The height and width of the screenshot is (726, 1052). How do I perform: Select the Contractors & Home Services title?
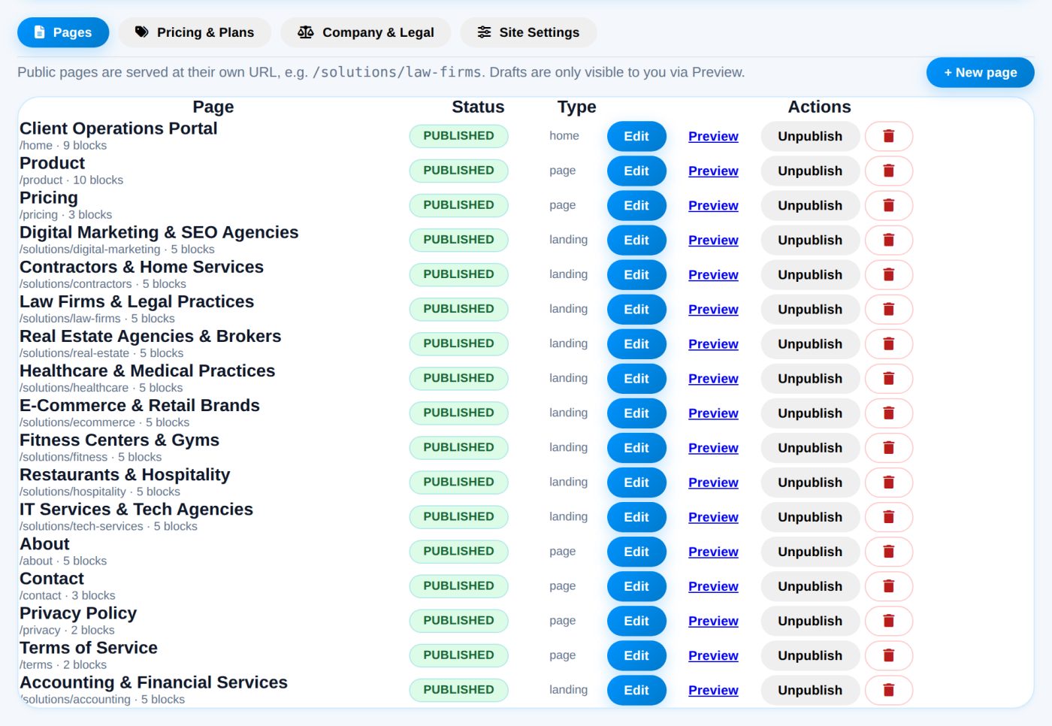pos(141,267)
